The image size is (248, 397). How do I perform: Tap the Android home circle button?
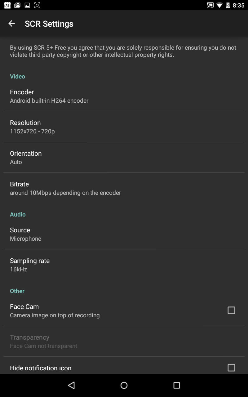click(124, 385)
